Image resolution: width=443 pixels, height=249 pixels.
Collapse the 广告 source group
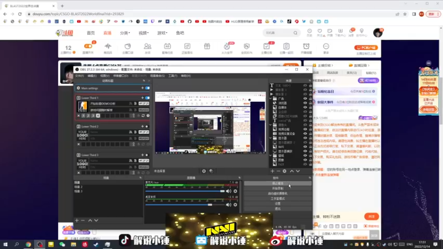click(x=271, y=98)
